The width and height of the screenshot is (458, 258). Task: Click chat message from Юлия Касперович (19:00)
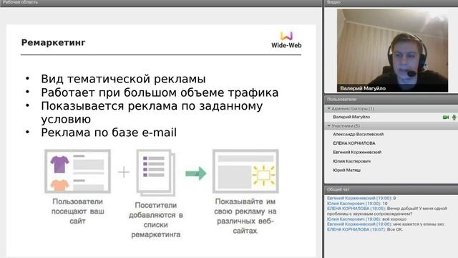(x=357, y=204)
